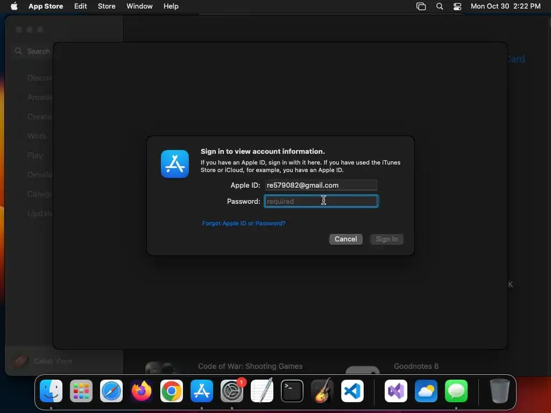Click the Goodnotes 6 app title
The width and height of the screenshot is (551, 413).
(416, 366)
